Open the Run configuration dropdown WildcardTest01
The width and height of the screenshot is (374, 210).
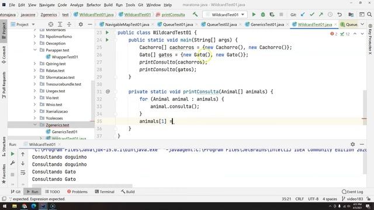coord(225,15)
